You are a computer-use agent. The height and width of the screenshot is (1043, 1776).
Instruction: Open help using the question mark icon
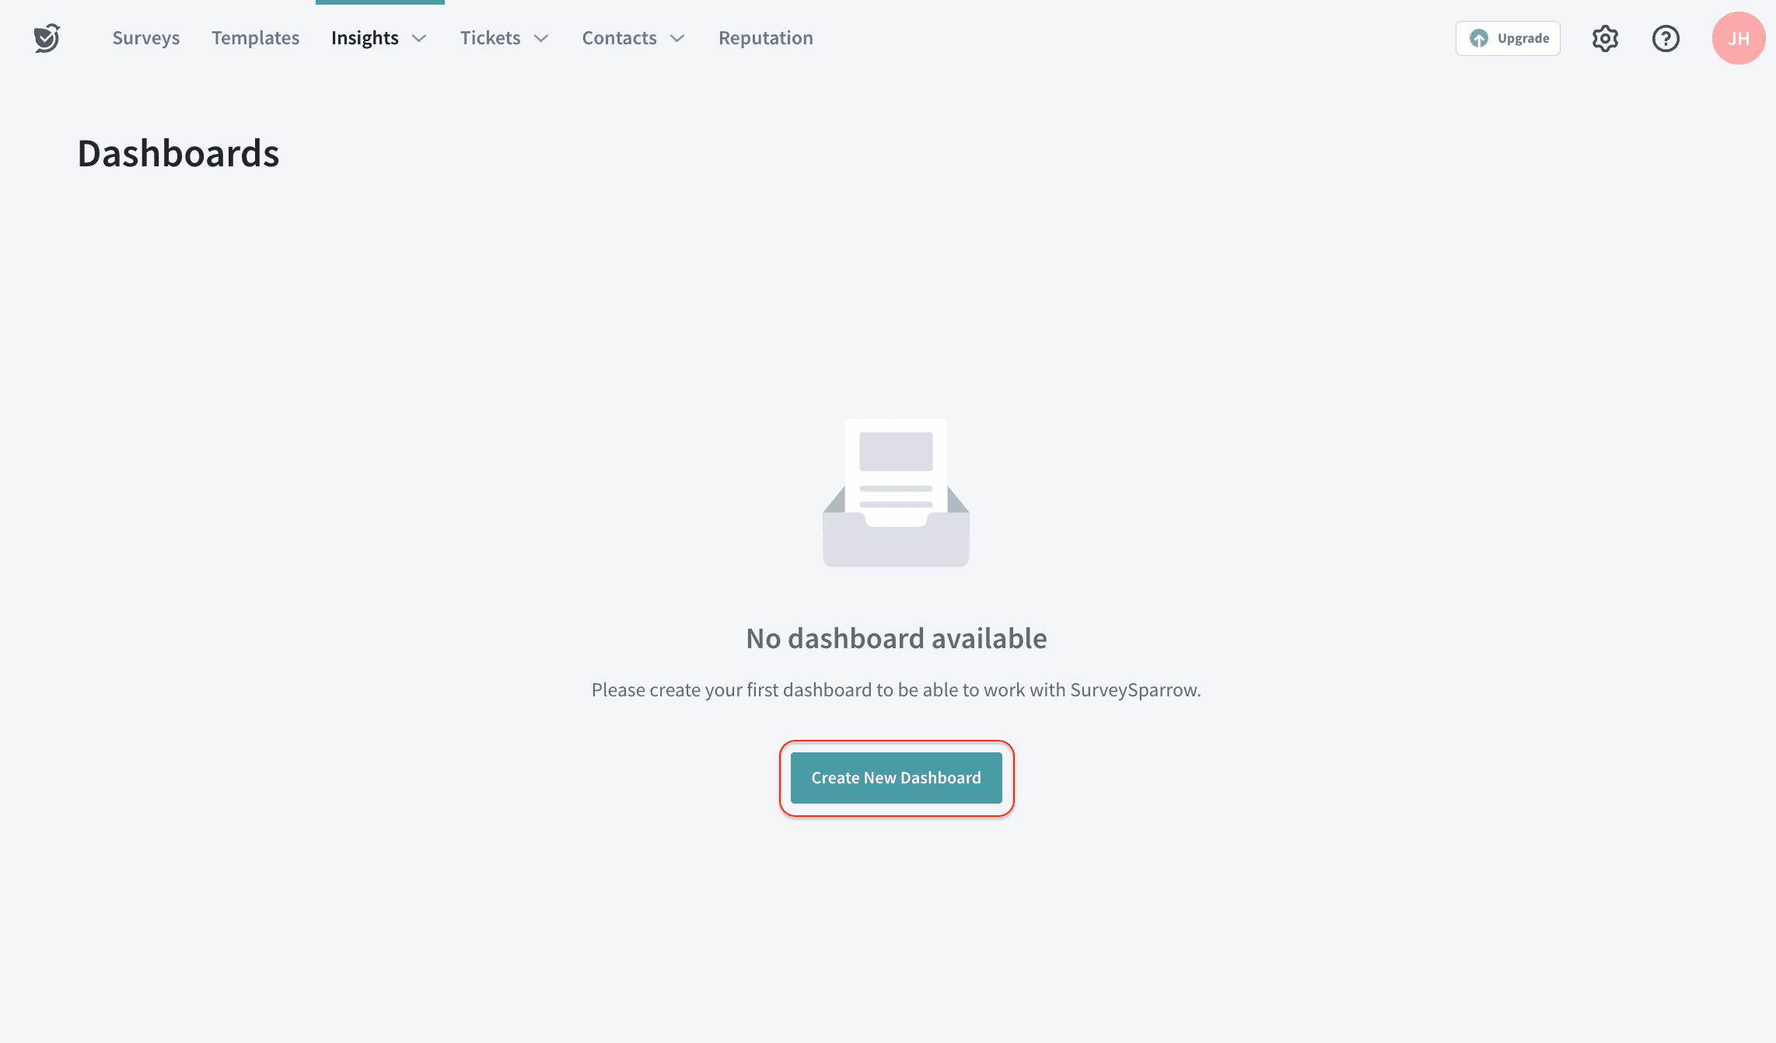pyautogui.click(x=1666, y=37)
